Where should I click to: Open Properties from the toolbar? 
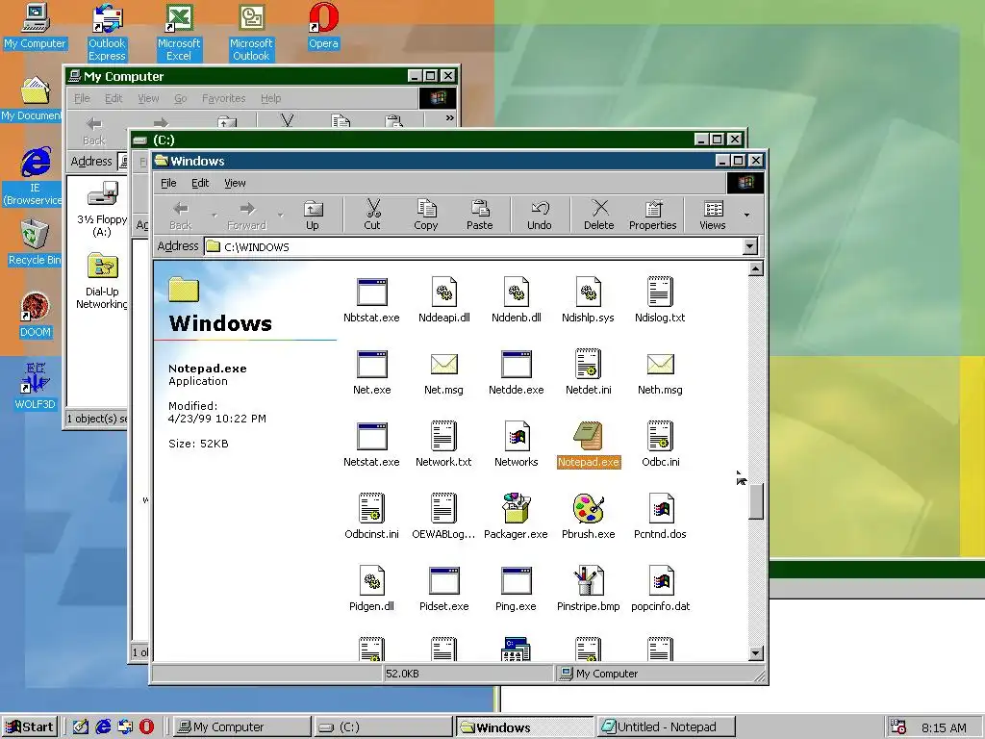(653, 215)
